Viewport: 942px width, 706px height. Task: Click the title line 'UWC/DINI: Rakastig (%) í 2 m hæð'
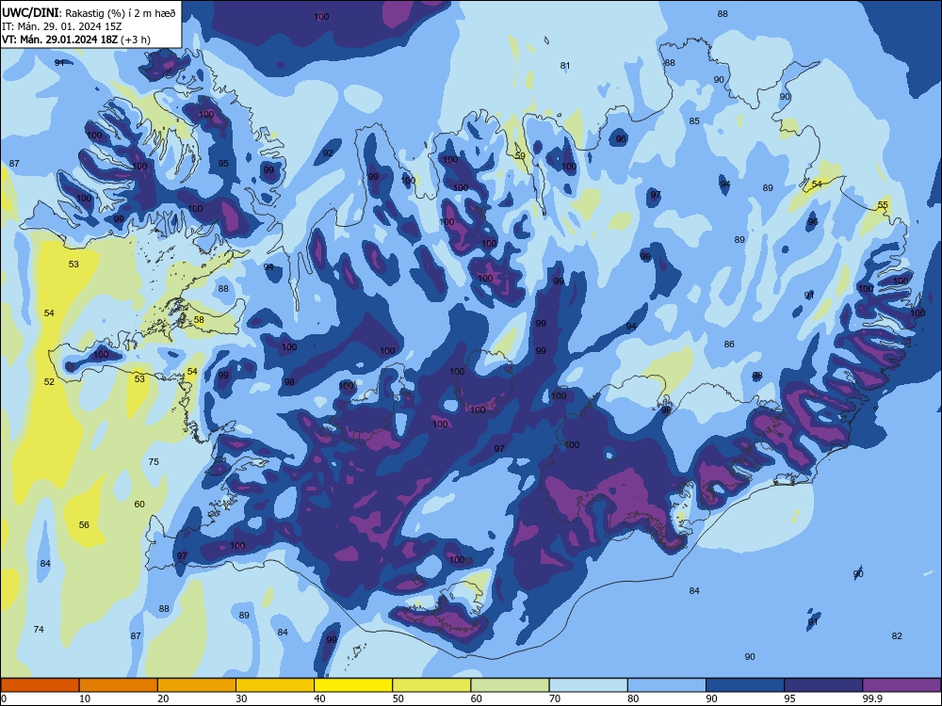pos(89,13)
